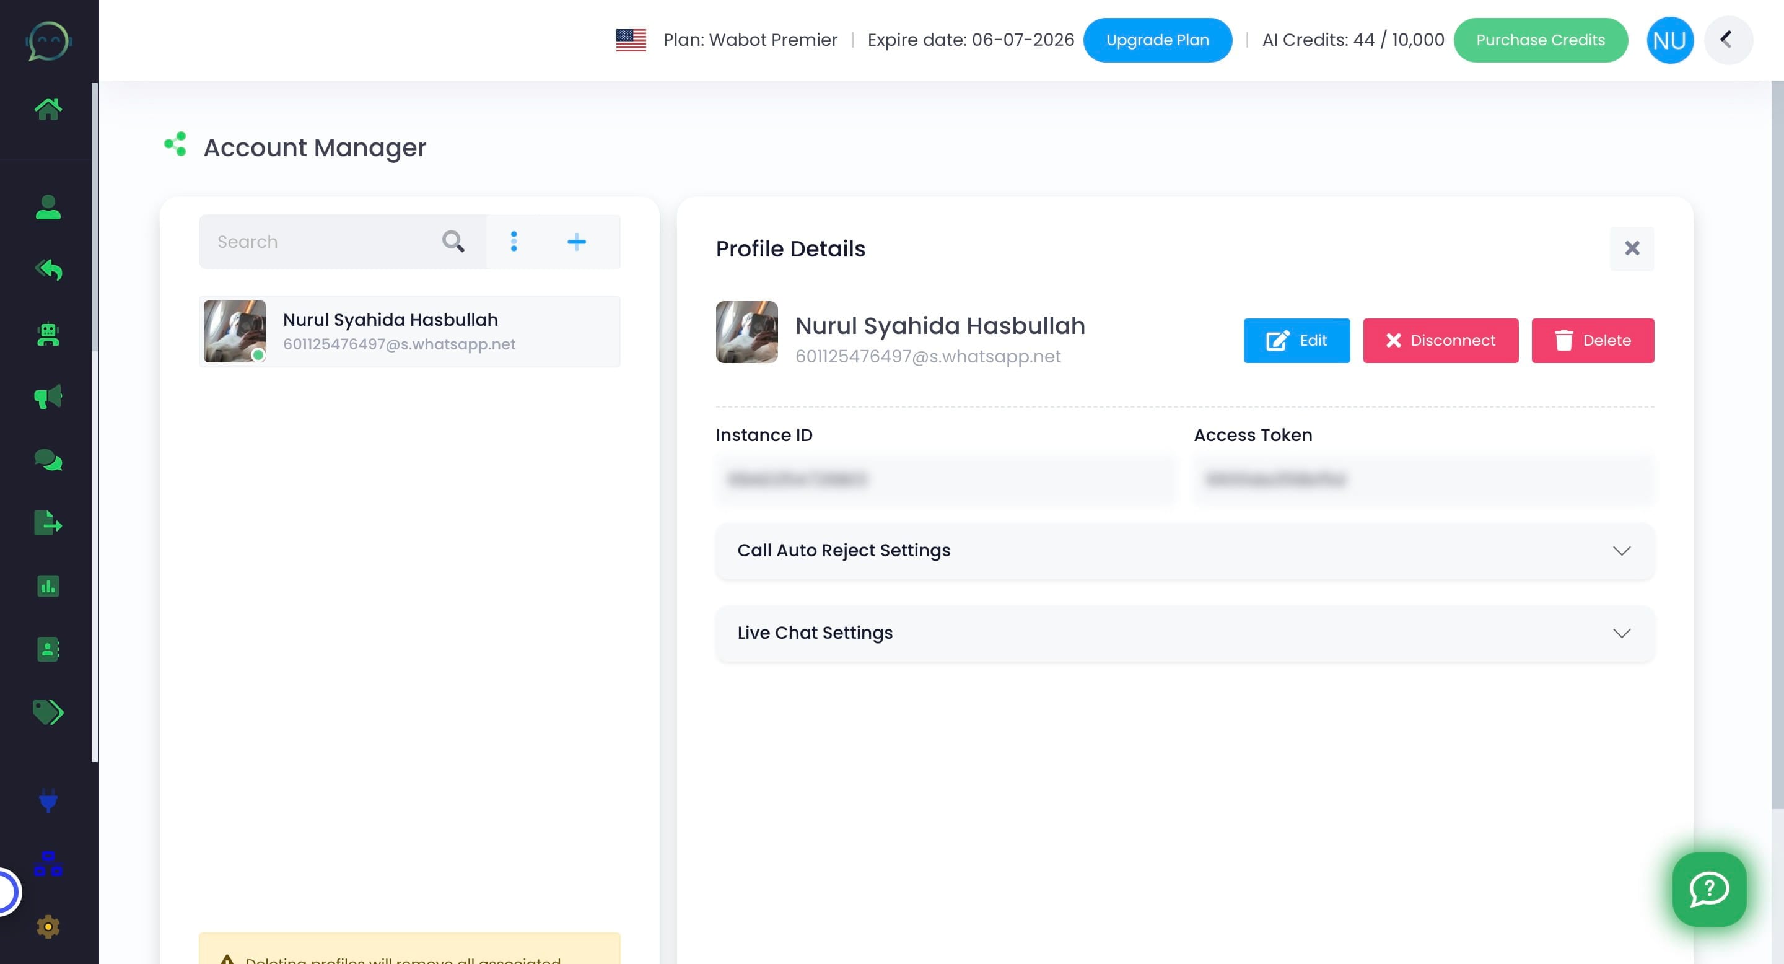
Task: Open the settings gear sidebar icon
Action: tap(48, 927)
